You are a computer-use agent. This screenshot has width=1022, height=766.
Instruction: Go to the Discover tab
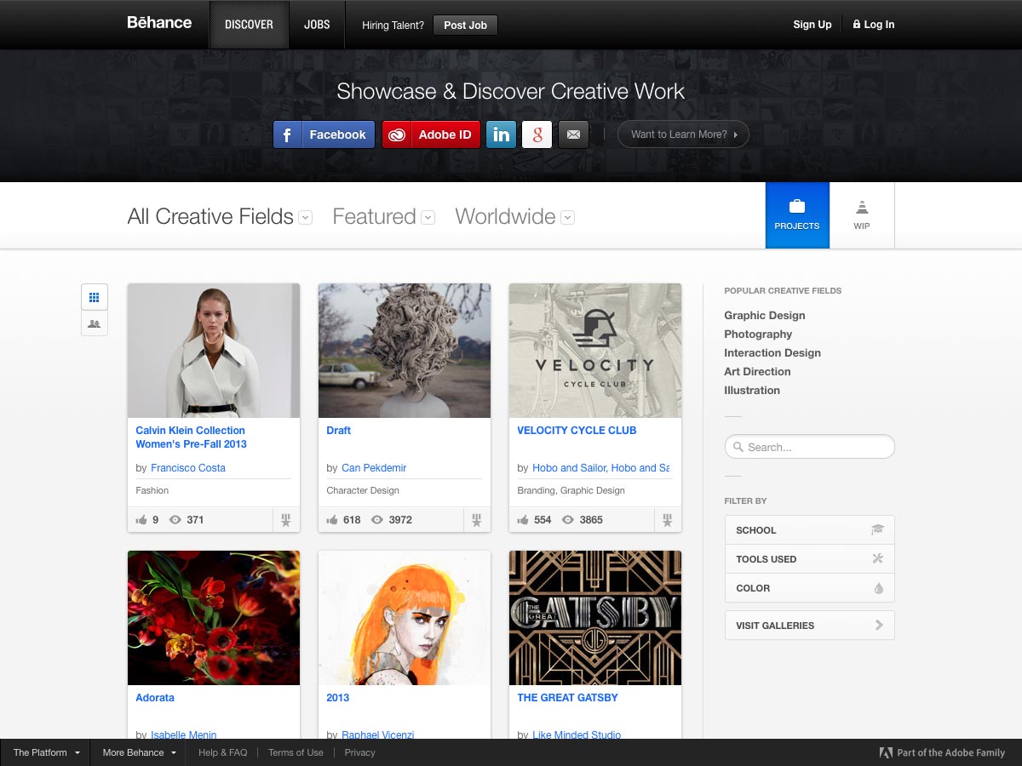coord(249,25)
